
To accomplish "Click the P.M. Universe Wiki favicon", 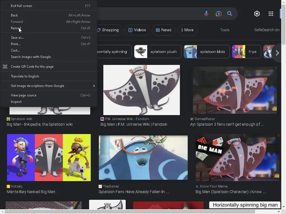I will click(x=102, y=119).
